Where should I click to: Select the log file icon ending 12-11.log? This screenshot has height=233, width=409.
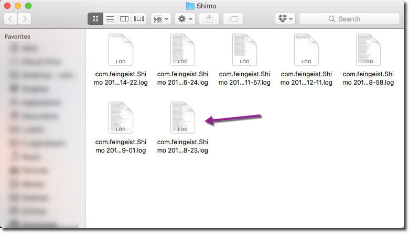pyautogui.click(x=306, y=49)
